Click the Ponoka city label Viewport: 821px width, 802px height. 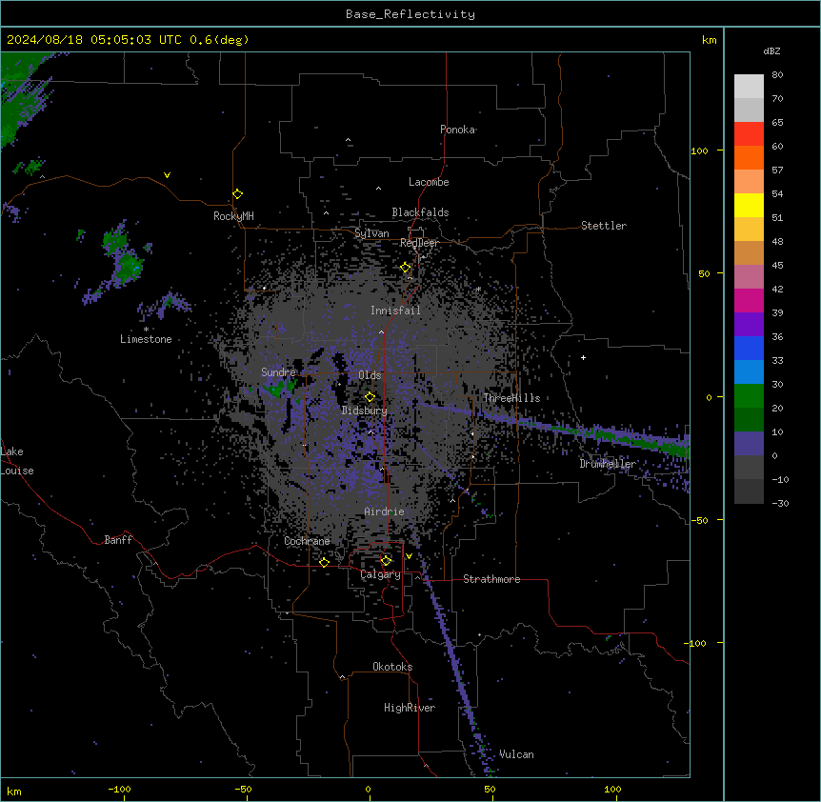457,130
